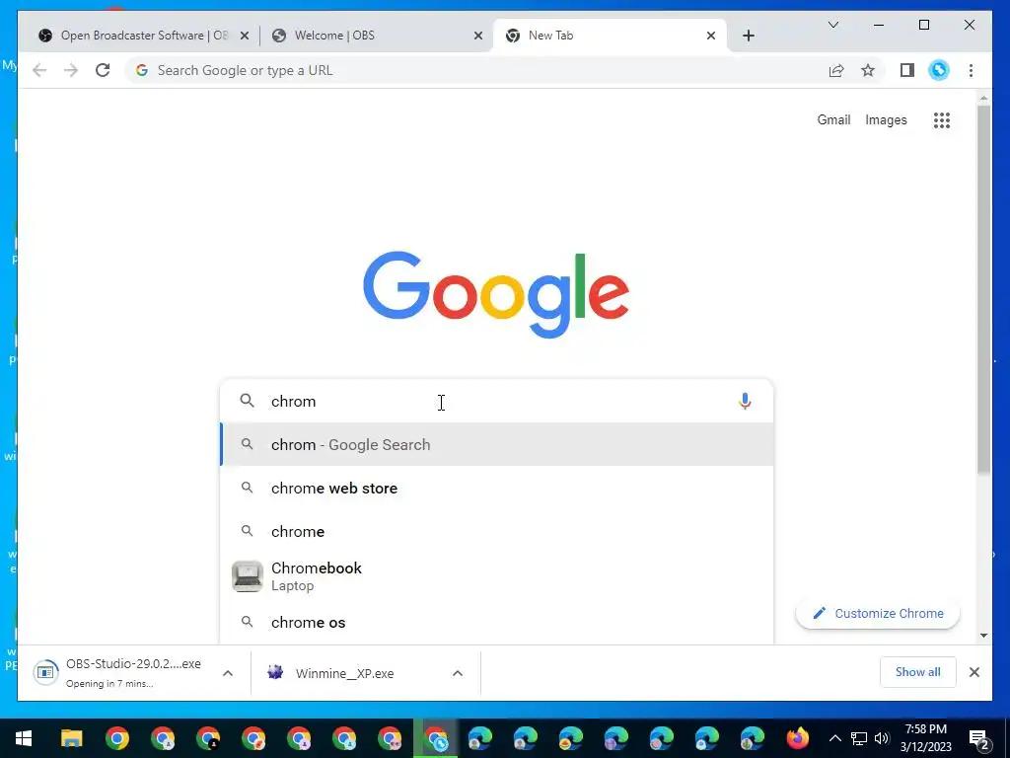This screenshot has height=758, width=1010.
Task: Click the page vertical scrollbar thumb
Action: (983, 290)
